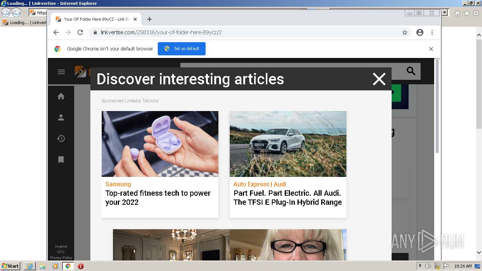Open a new Chrome tab
Screen dimensions: 482x271
(149, 19)
